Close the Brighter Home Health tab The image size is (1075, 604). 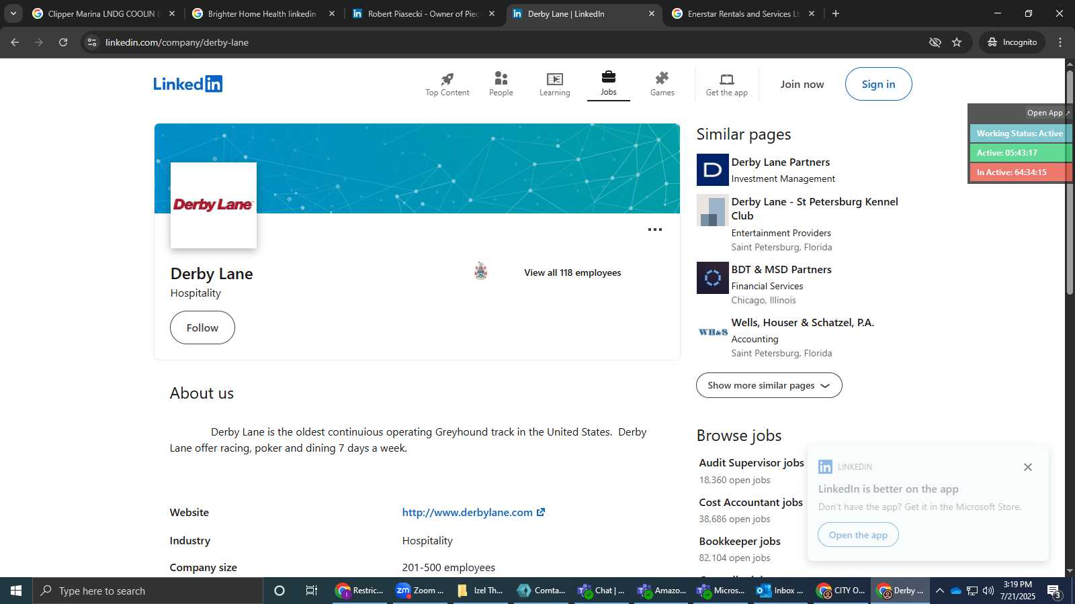click(331, 13)
